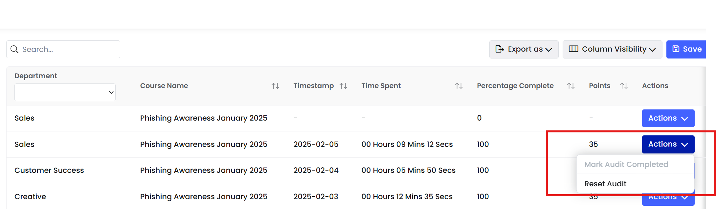The image size is (716, 209).
Task: Collapse the open Actions button on second row
Action: [668, 144]
